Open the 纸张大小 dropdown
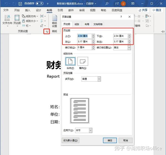The image size is (166, 155). pyautogui.click(x=30, y=21)
